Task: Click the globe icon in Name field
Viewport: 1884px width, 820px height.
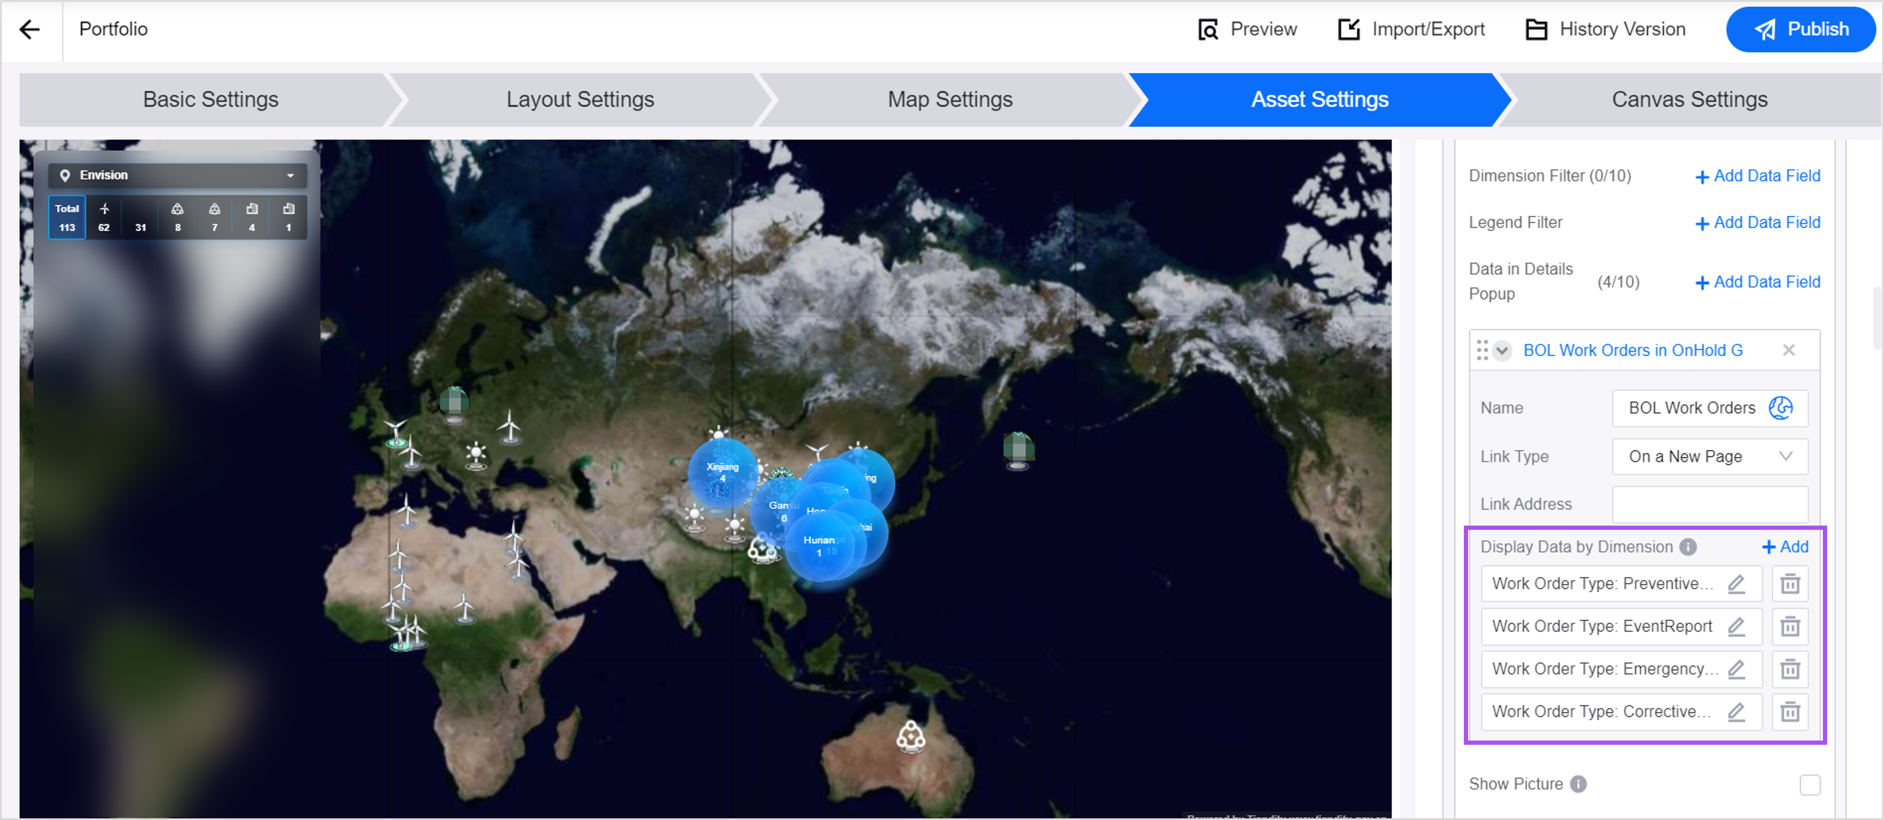Action: point(1780,408)
